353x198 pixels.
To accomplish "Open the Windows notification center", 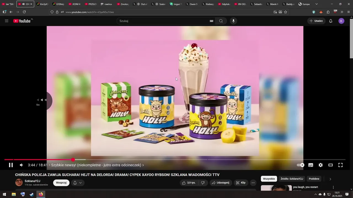I will [347, 194].
